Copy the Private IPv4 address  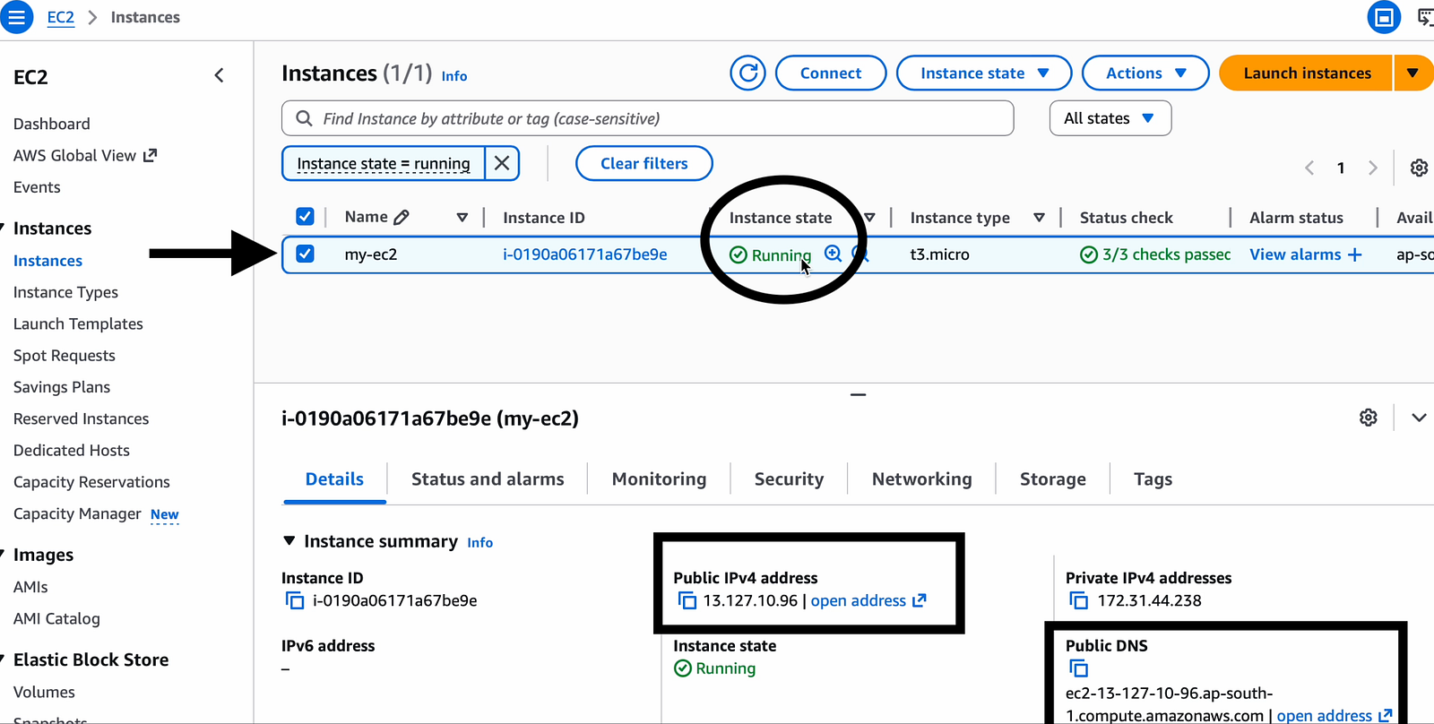[x=1079, y=600]
